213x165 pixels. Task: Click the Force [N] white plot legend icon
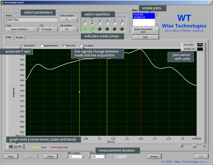pos(200,45)
